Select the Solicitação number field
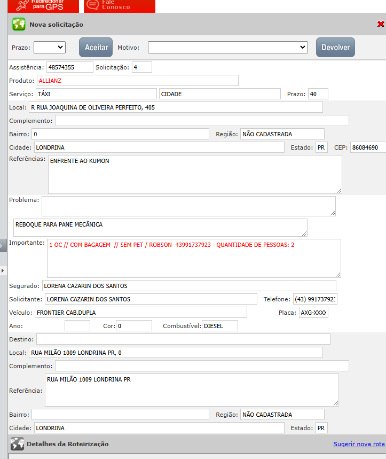 [142, 67]
